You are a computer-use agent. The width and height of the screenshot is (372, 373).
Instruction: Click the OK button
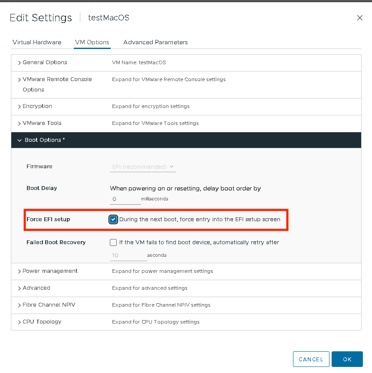(347, 359)
